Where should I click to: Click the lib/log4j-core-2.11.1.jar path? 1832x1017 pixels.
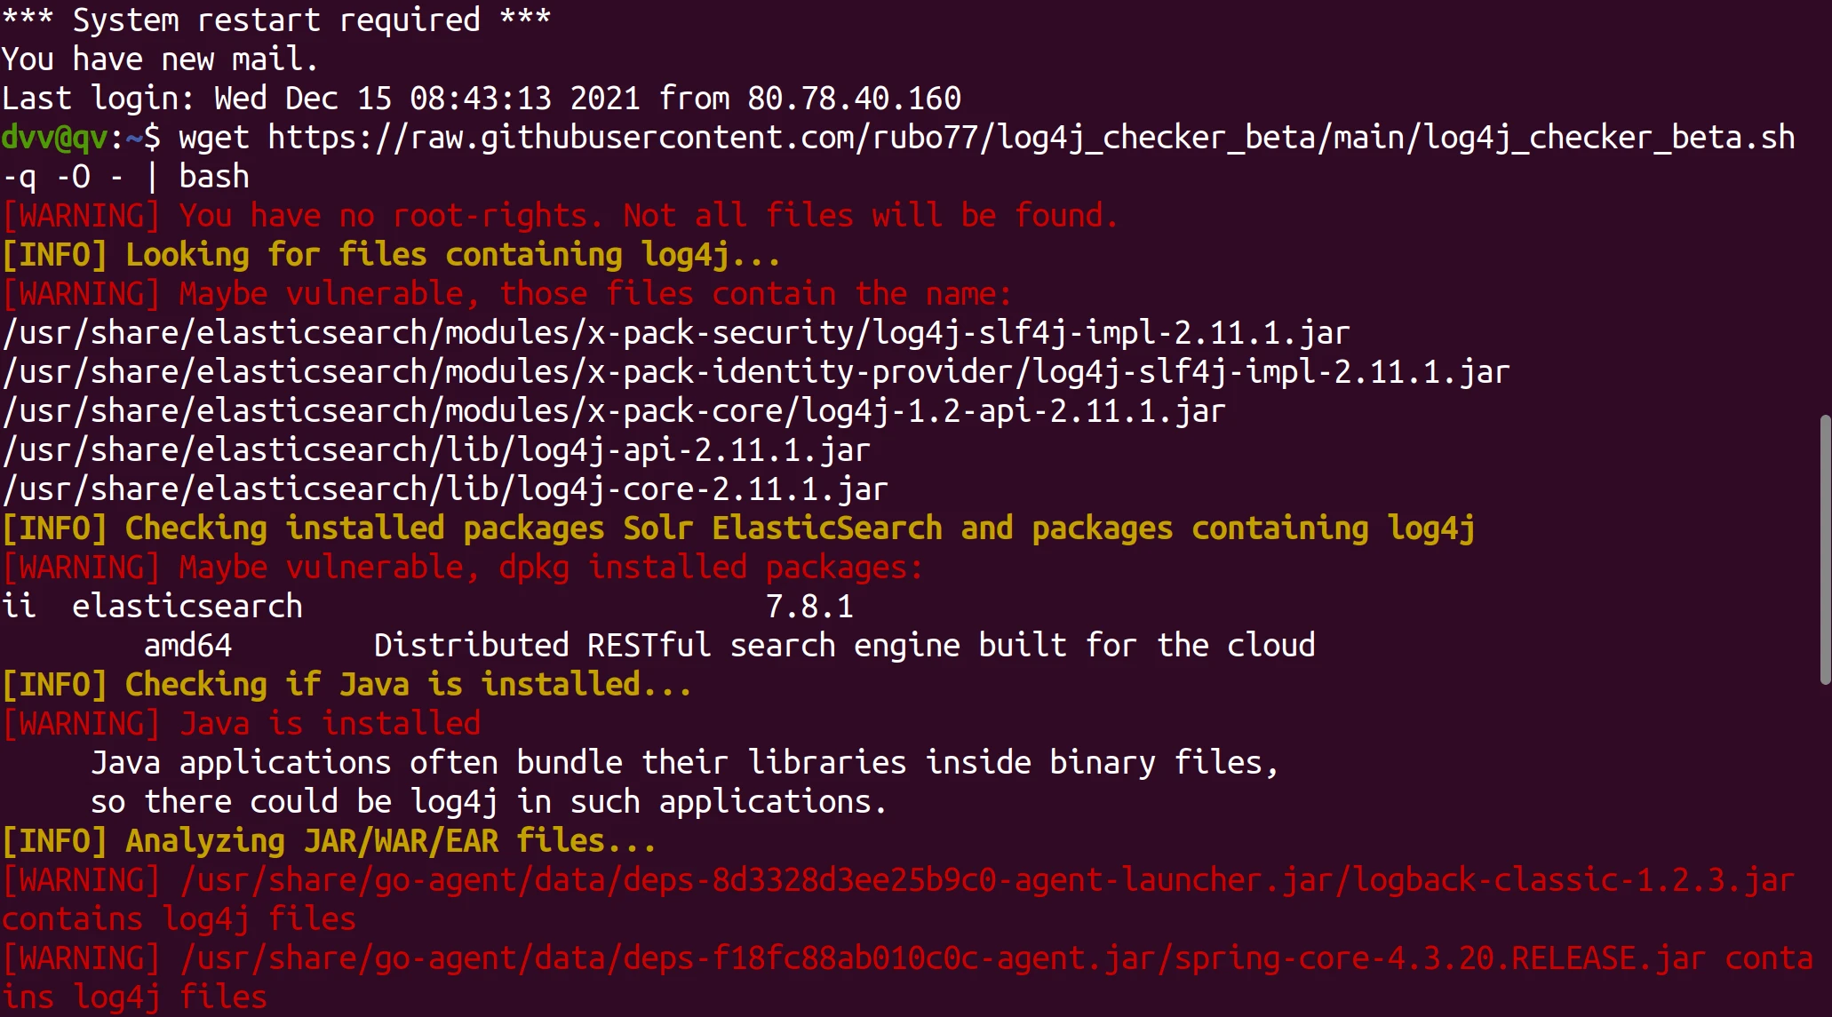444,489
